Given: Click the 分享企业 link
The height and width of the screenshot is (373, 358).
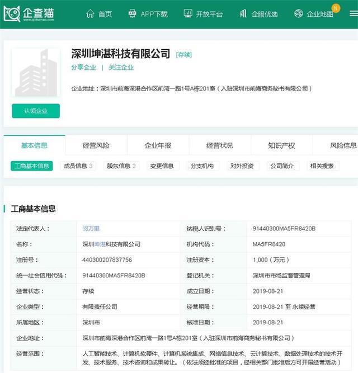Looking at the screenshot, I should 84,68.
